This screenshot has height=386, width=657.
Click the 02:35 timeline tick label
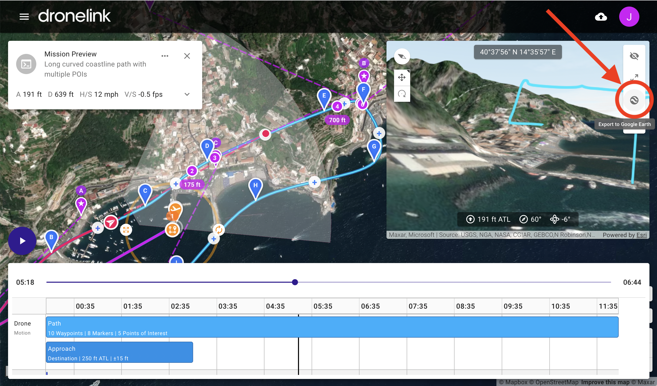click(x=180, y=306)
